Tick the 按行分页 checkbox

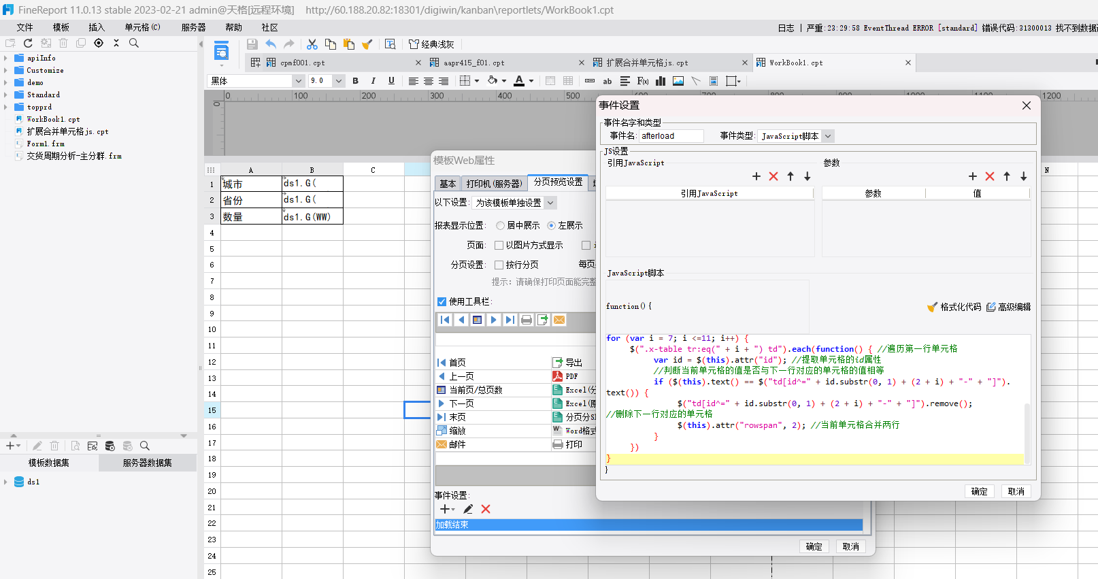pyautogui.click(x=499, y=265)
